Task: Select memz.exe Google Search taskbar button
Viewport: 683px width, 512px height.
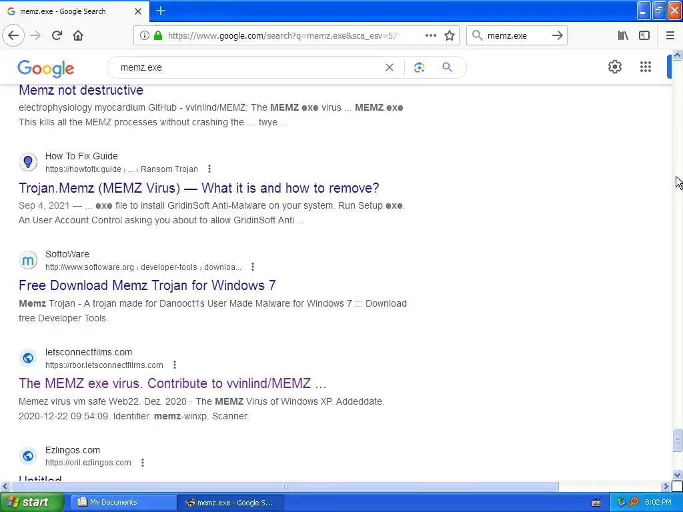Action: tap(231, 503)
